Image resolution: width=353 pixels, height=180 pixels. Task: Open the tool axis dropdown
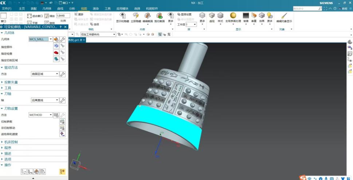coord(57,100)
